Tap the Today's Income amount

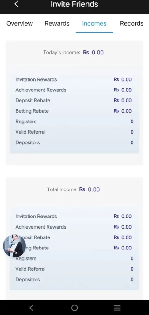pos(93,53)
